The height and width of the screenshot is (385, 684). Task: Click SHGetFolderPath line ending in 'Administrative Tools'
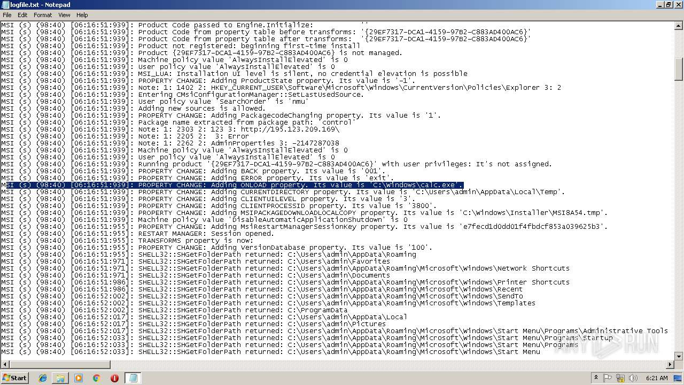(335, 331)
